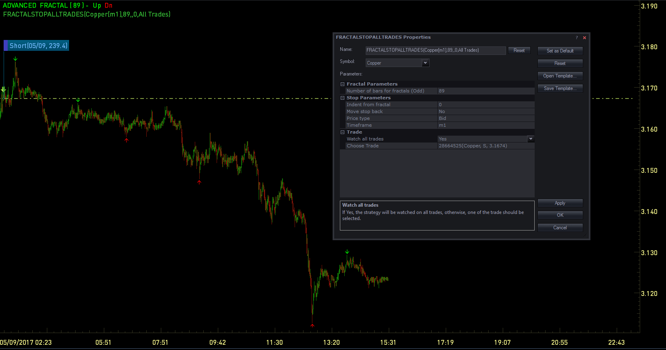Image resolution: width=666 pixels, height=350 pixels.
Task: Click the Short(05/09, 239.4) trade label
Action: tap(36, 46)
